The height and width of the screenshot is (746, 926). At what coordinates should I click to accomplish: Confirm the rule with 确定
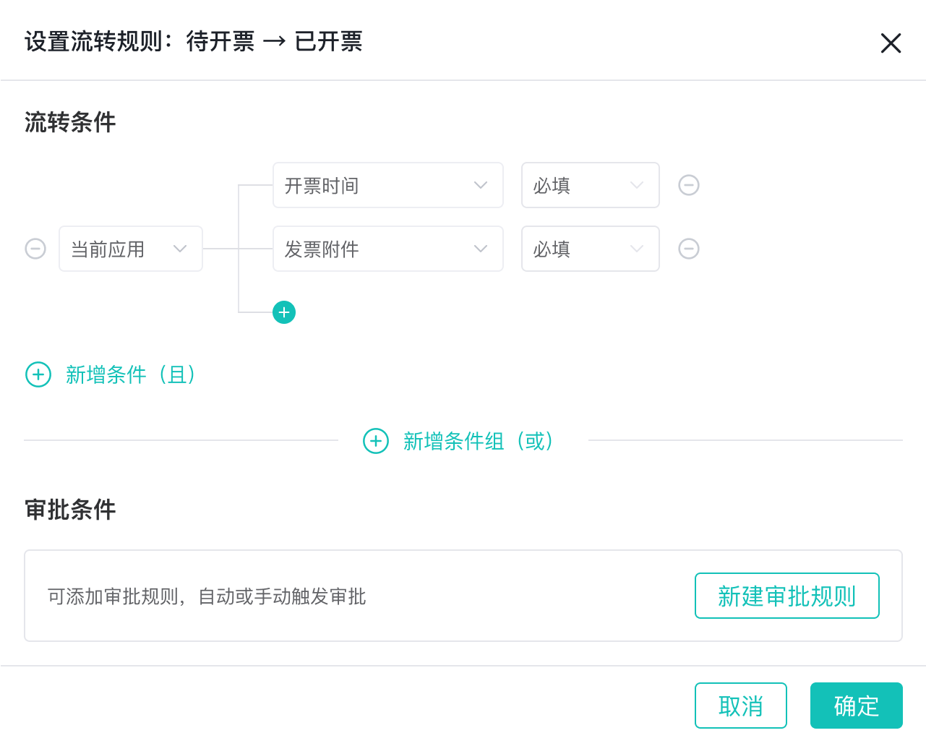856,706
